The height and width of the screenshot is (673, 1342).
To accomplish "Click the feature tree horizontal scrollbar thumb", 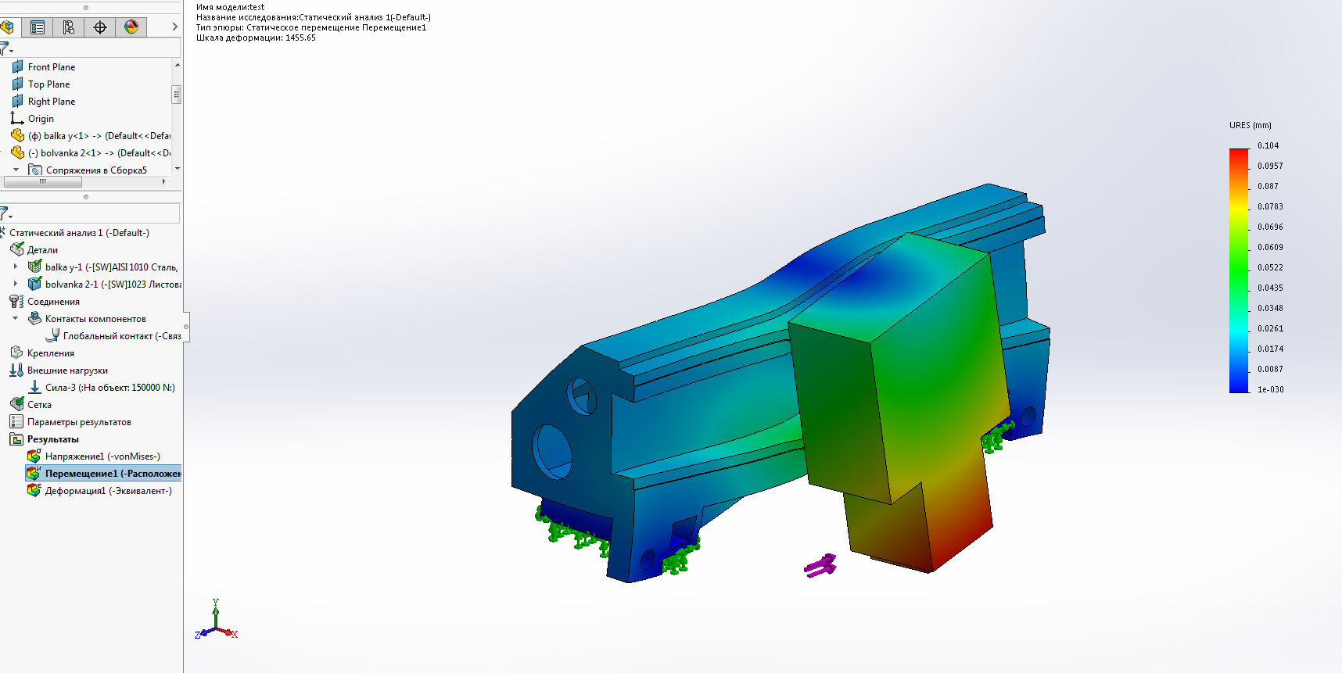I will [x=43, y=181].
